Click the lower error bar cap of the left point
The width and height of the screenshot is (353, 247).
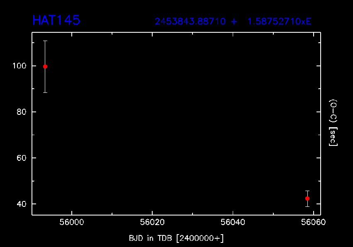(x=45, y=92)
